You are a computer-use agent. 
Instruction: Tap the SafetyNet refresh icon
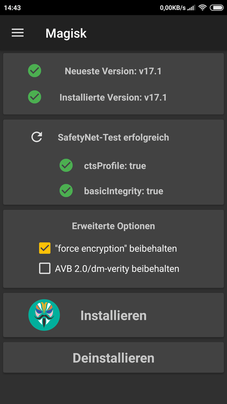point(37,137)
